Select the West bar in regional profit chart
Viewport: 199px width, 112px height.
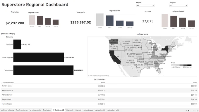coord(100,20)
